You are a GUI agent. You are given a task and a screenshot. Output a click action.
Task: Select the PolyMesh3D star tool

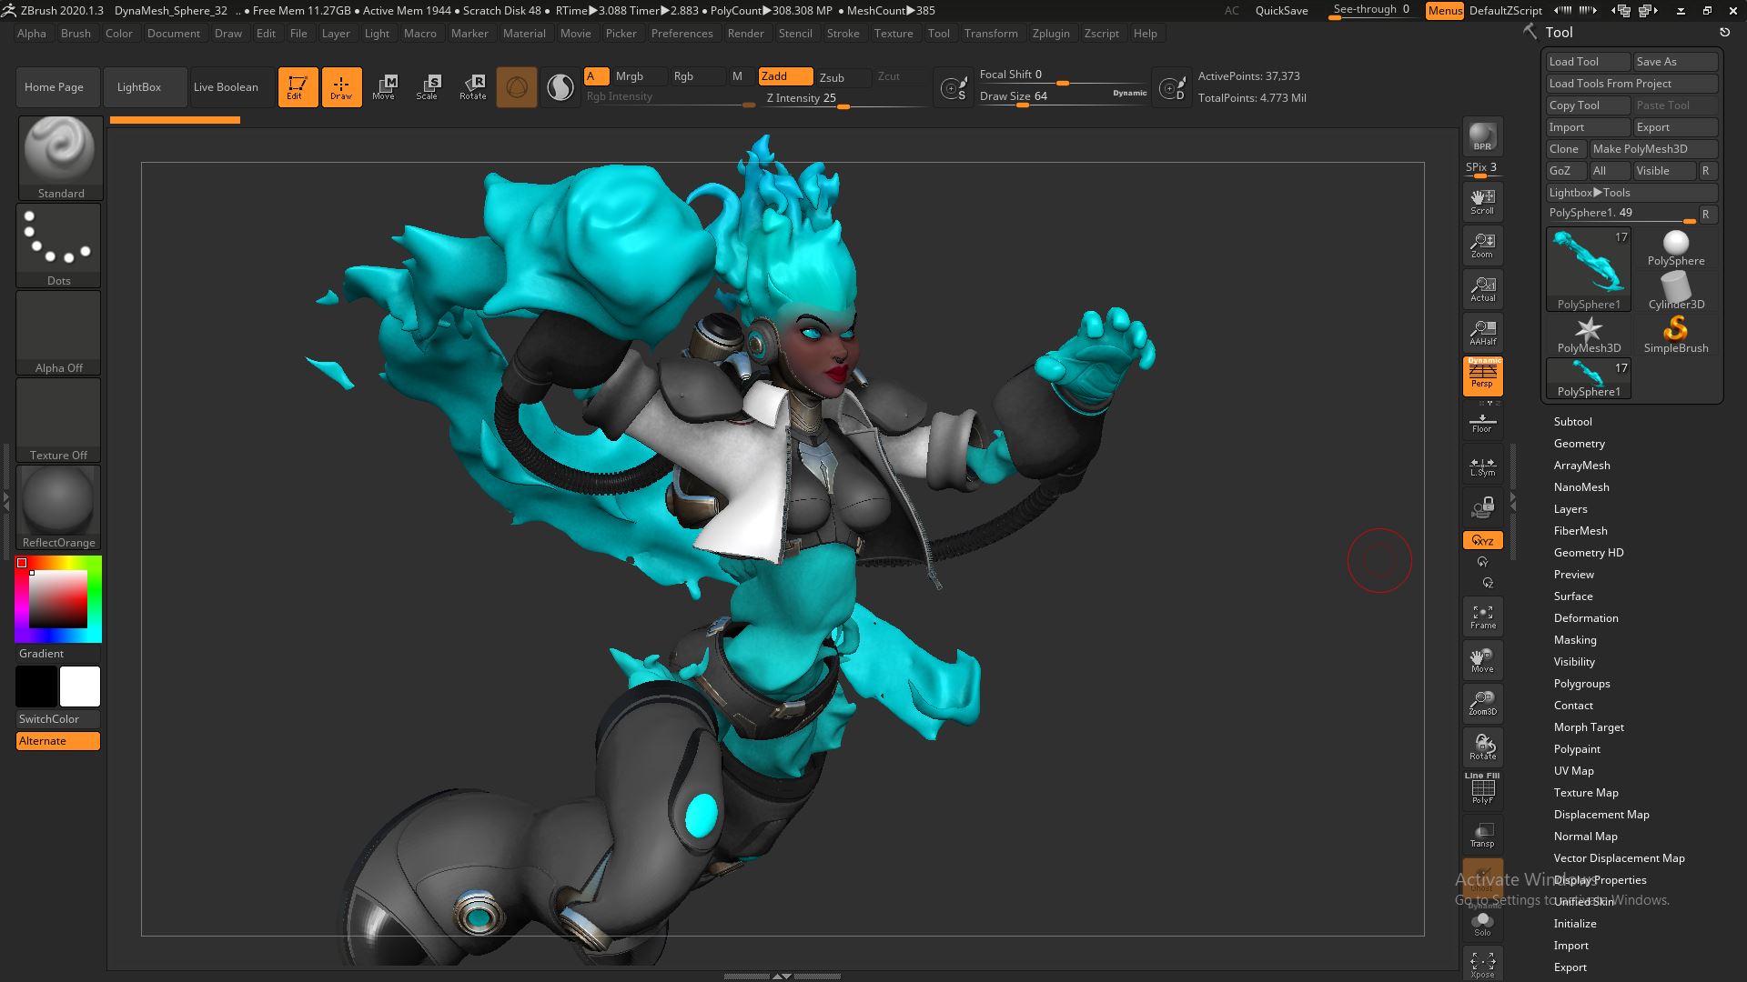pyautogui.click(x=1589, y=334)
